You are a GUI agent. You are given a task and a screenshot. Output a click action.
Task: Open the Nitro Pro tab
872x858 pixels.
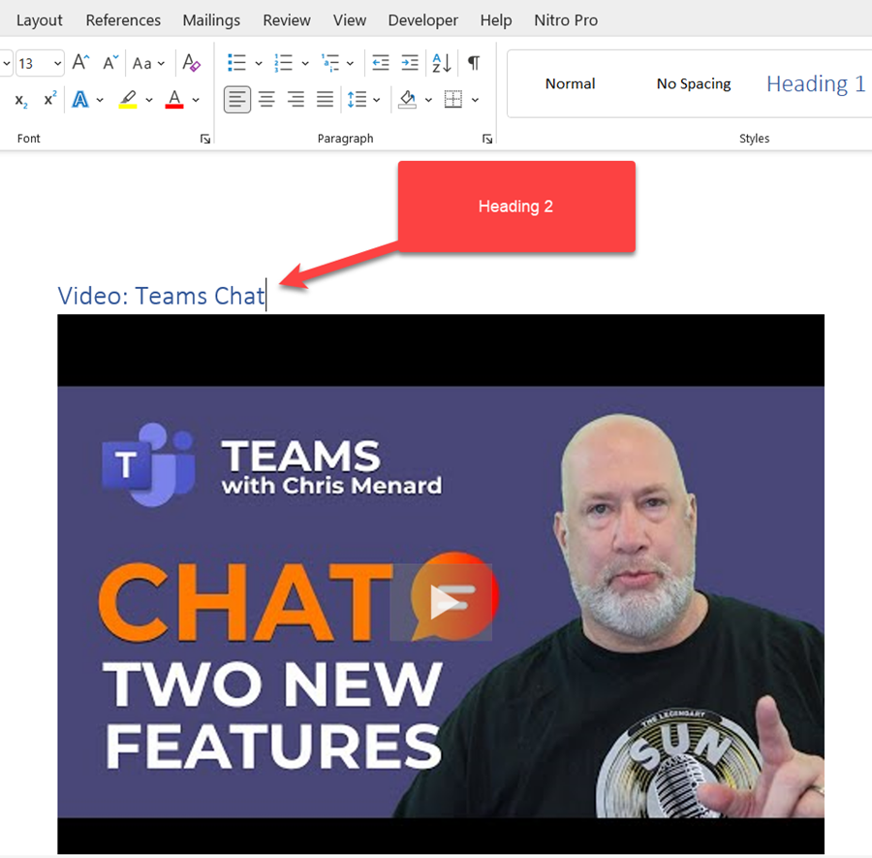[x=566, y=19]
